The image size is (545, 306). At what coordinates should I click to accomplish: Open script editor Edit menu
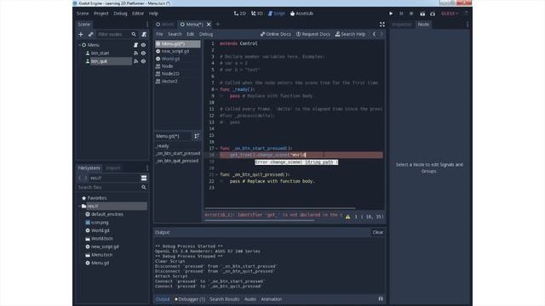click(190, 34)
